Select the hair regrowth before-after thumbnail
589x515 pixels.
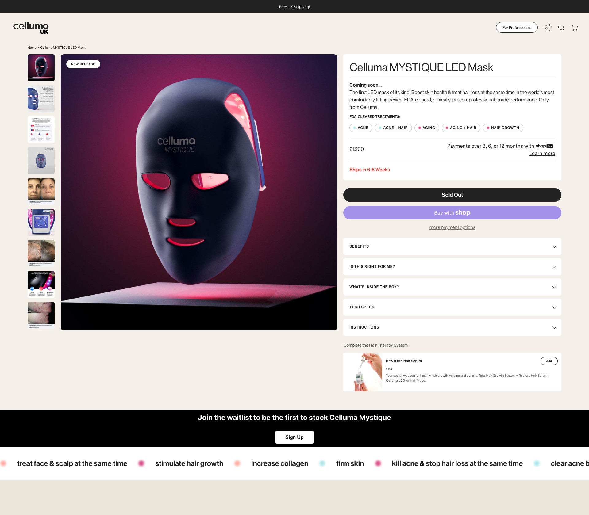pyautogui.click(x=41, y=254)
